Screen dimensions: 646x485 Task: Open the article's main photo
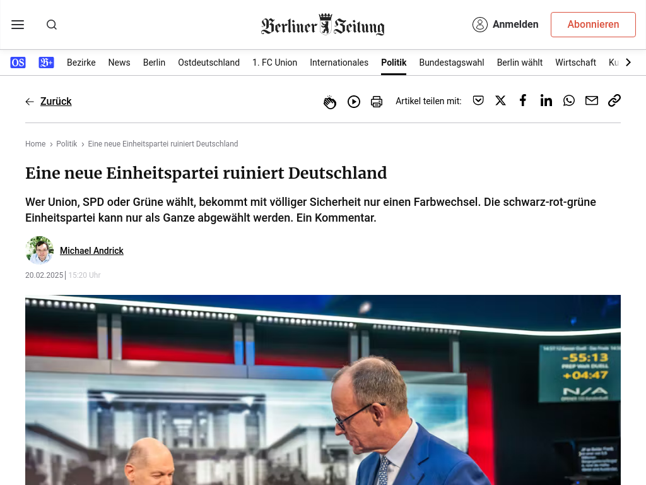323,390
